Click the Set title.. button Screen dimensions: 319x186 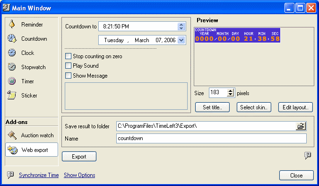pyautogui.click(x=212, y=107)
